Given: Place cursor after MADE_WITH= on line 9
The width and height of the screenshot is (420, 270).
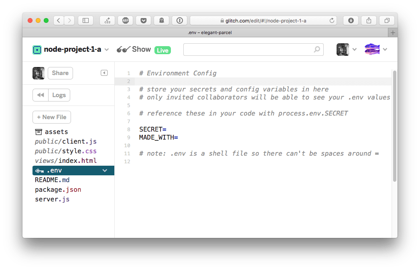Looking at the screenshot, I should click(x=179, y=138).
